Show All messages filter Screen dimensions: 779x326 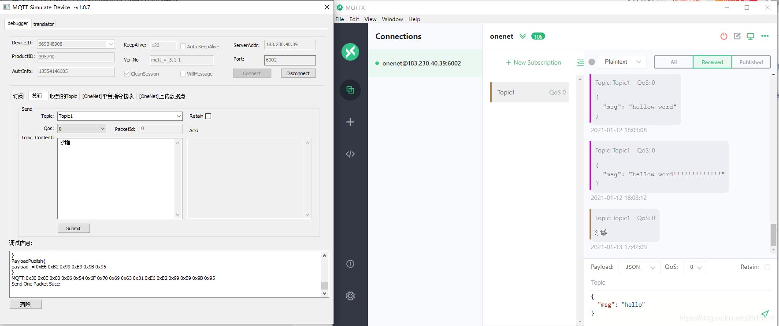[674, 62]
